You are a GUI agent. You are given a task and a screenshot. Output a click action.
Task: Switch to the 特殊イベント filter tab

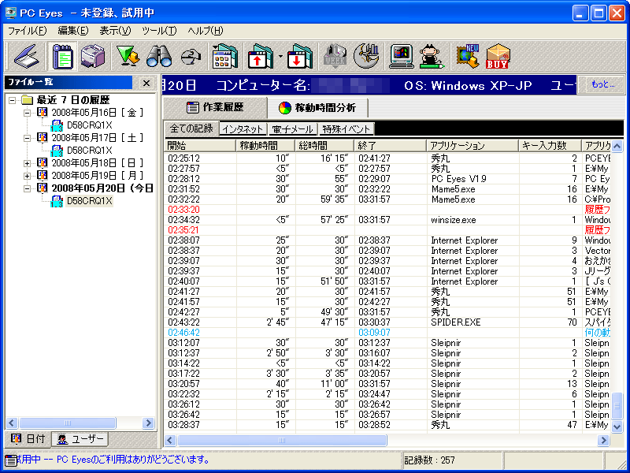346,129
